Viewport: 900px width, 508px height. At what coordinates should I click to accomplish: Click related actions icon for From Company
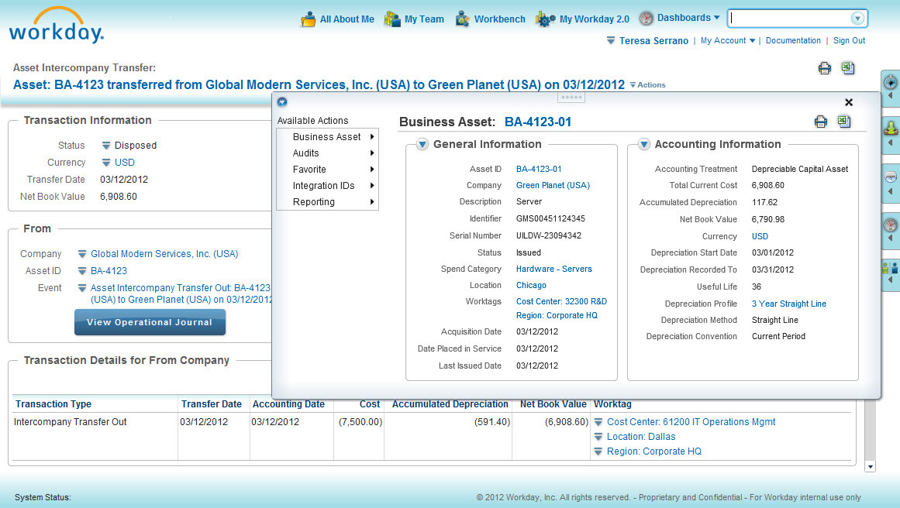click(82, 254)
